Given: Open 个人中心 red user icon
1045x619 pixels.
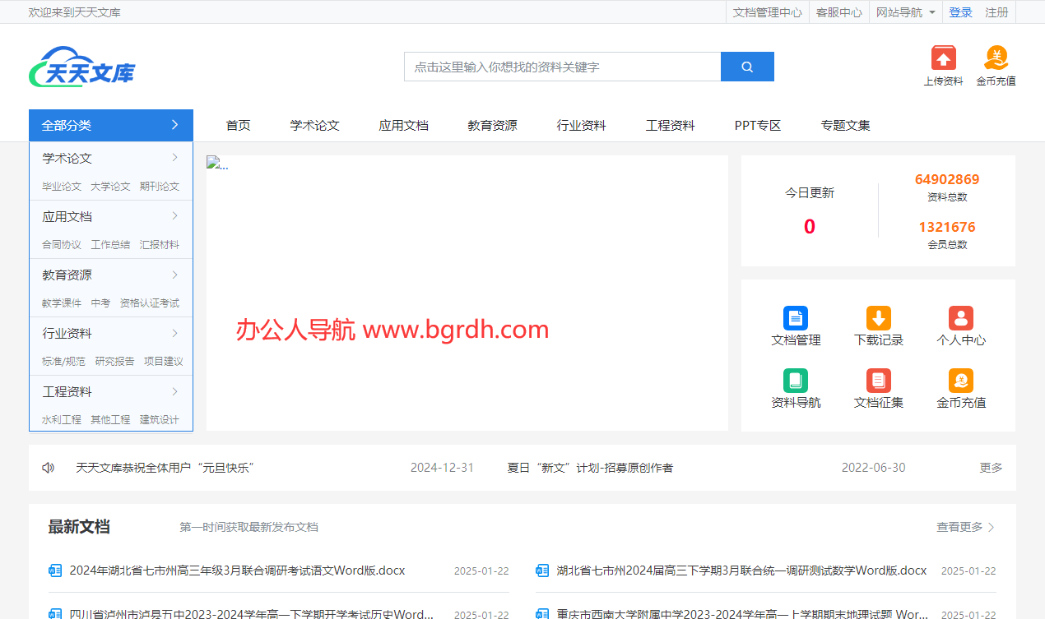Looking at the screenshot, I should (x=960, y=318).
